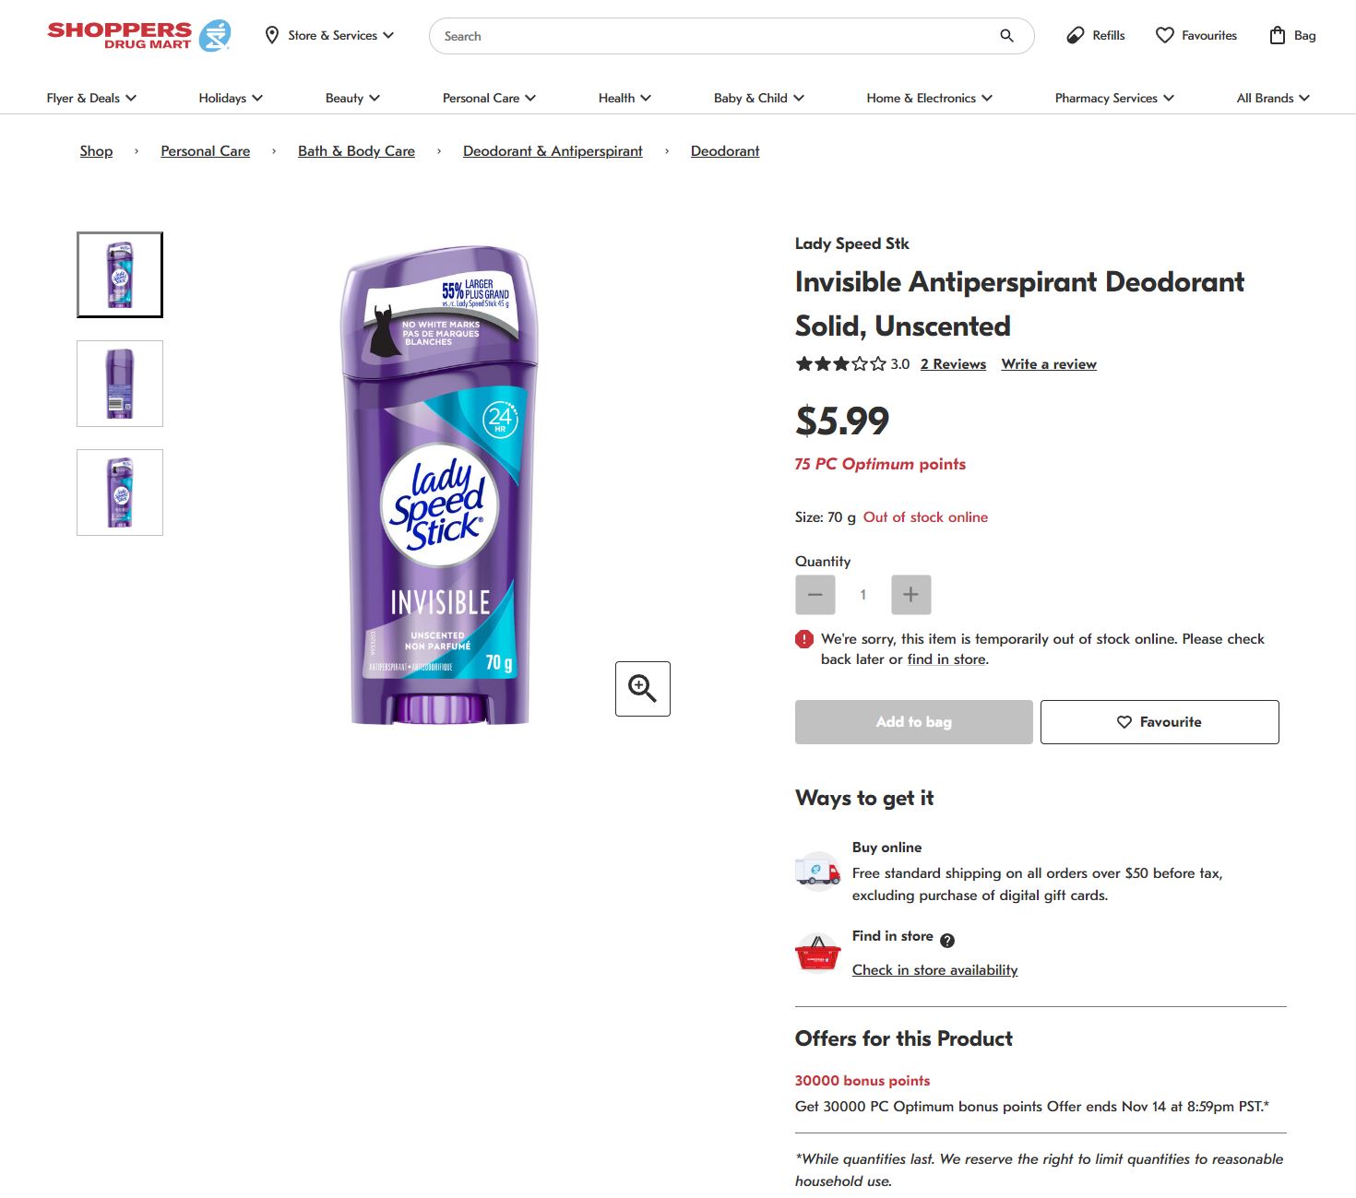Decrease quantity with the minus button
This screenshot has height=1198, width=1356.
click(815, 595)
